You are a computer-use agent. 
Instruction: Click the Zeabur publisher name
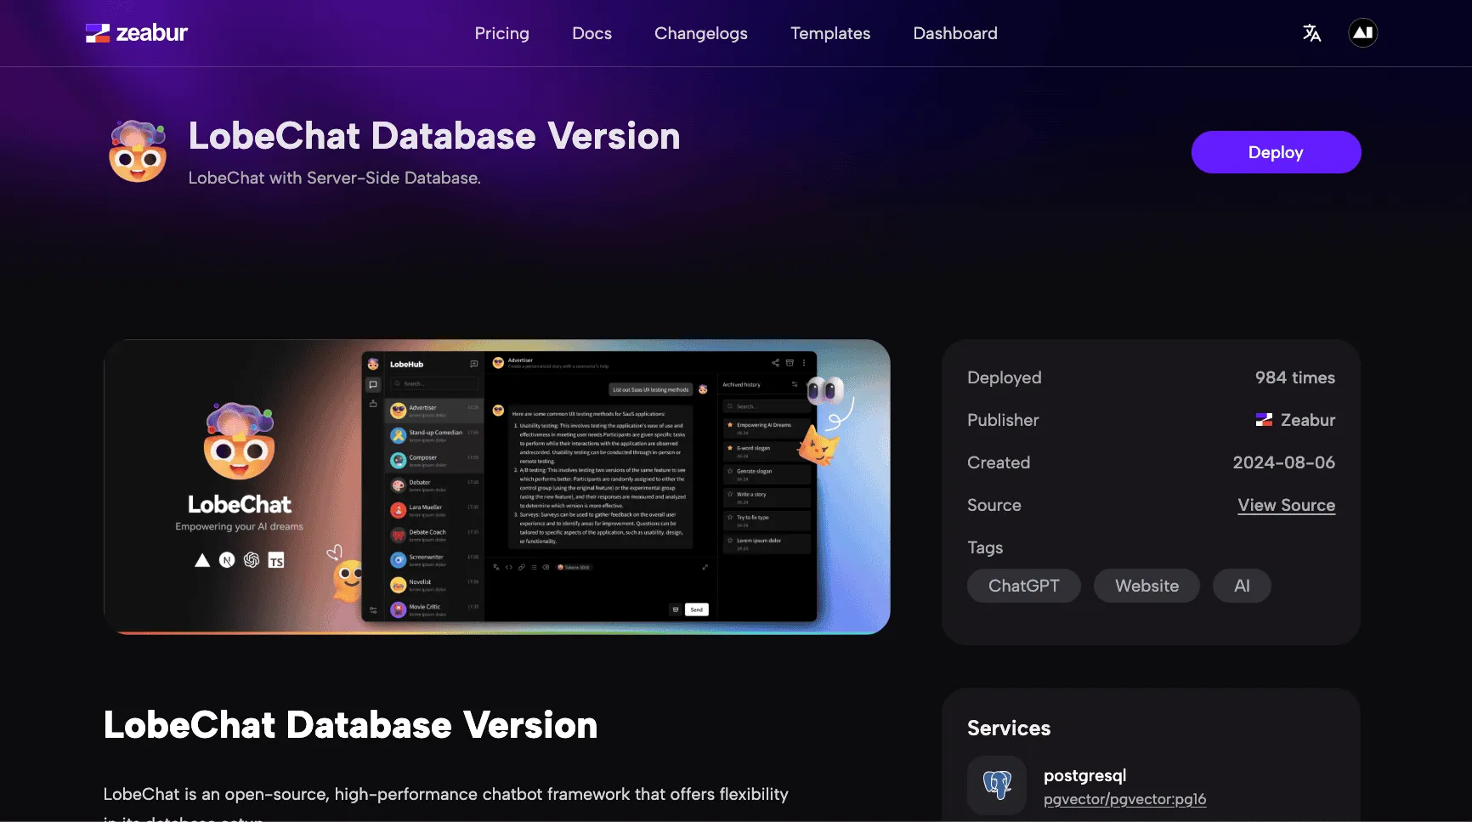pyautogui.click(x=1307, y=420)
